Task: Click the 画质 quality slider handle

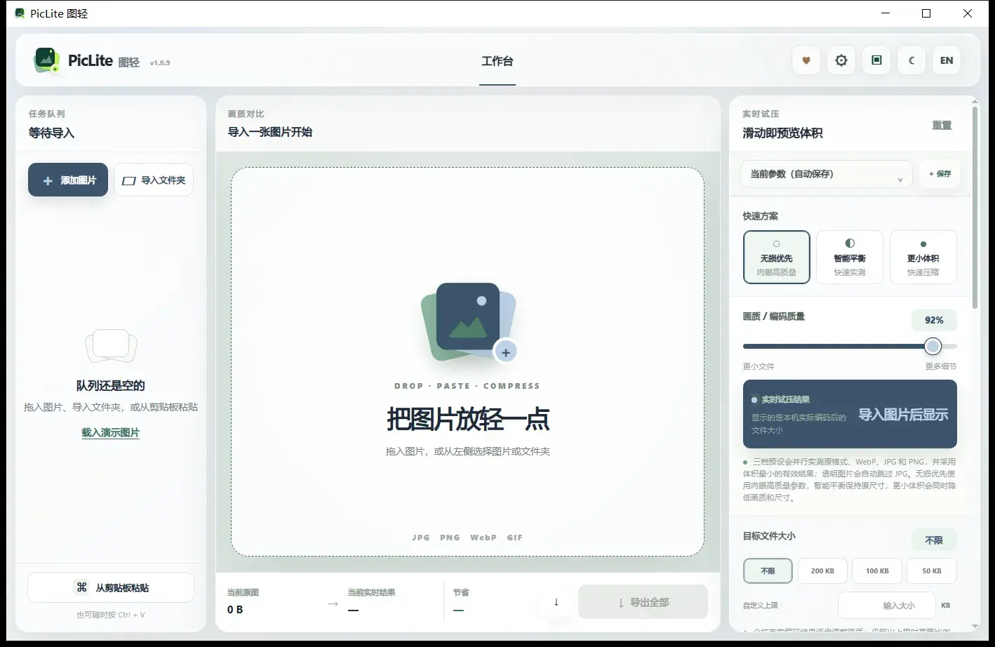Action: click(x=933, y=346)
